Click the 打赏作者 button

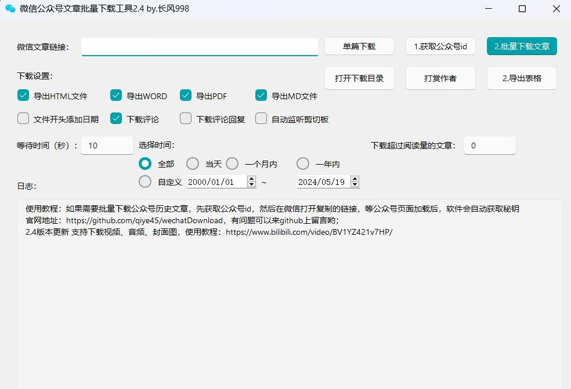pos(440,78)
